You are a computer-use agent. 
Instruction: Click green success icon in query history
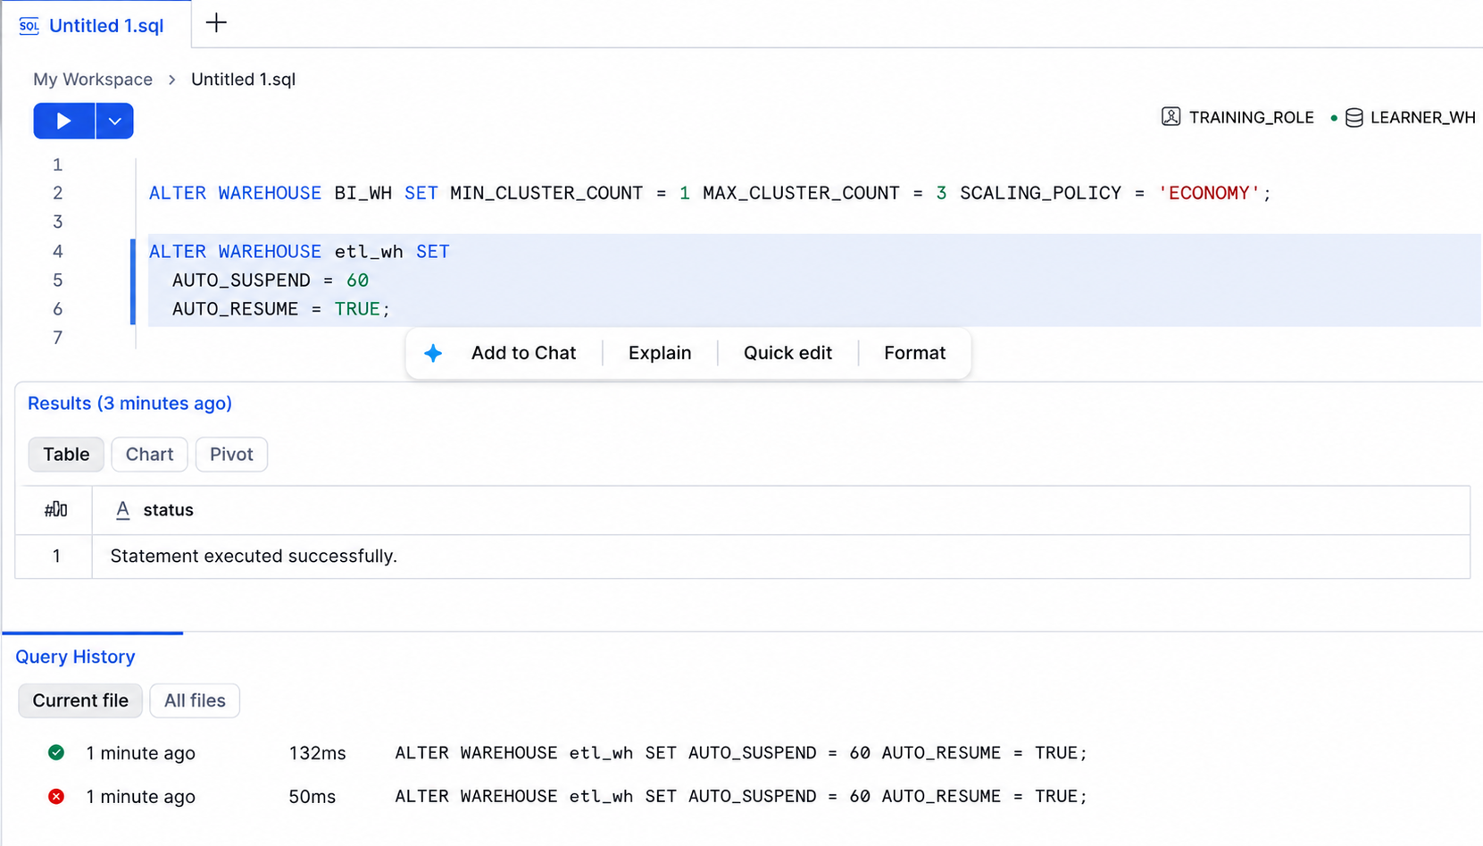pos(56,752)
